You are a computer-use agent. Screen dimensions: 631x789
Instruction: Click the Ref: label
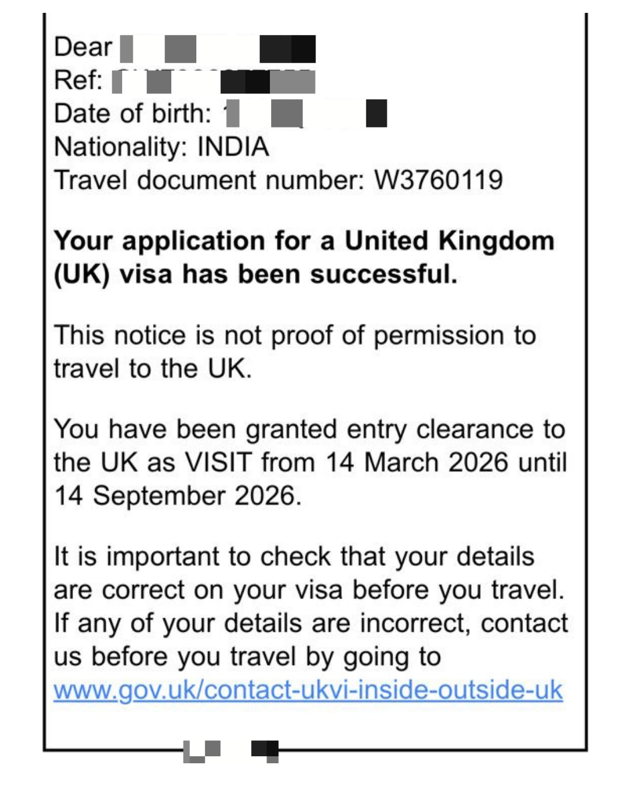click(78, 80)
